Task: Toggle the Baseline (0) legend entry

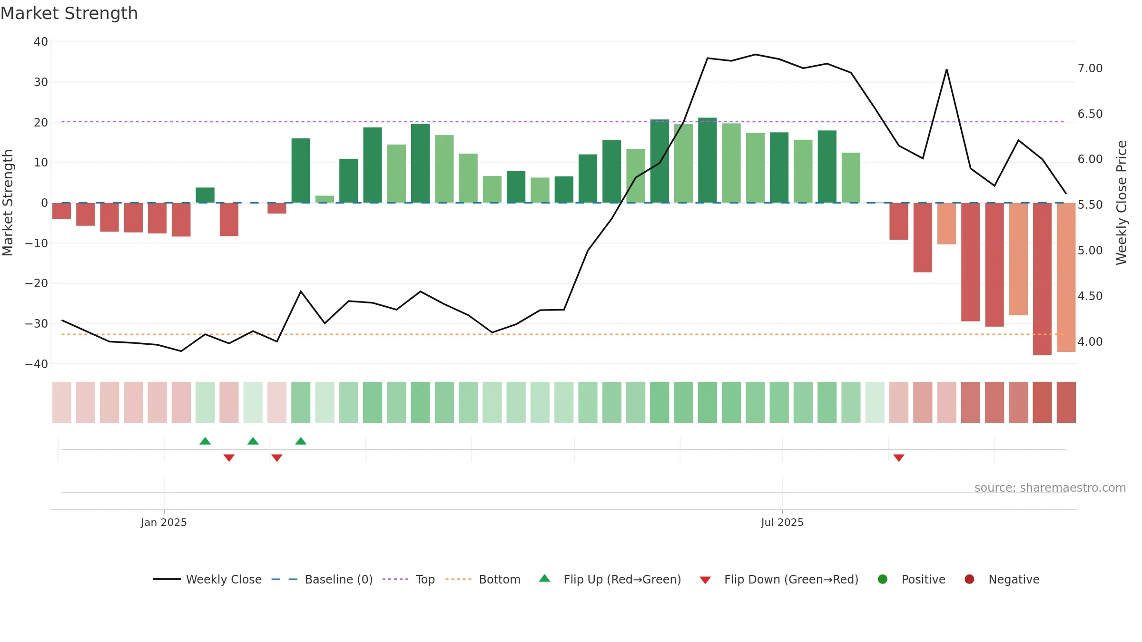Action: [x=322, y=579]
